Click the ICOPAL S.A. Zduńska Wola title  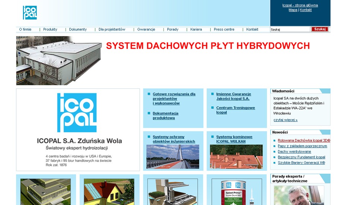pos(79,141)
